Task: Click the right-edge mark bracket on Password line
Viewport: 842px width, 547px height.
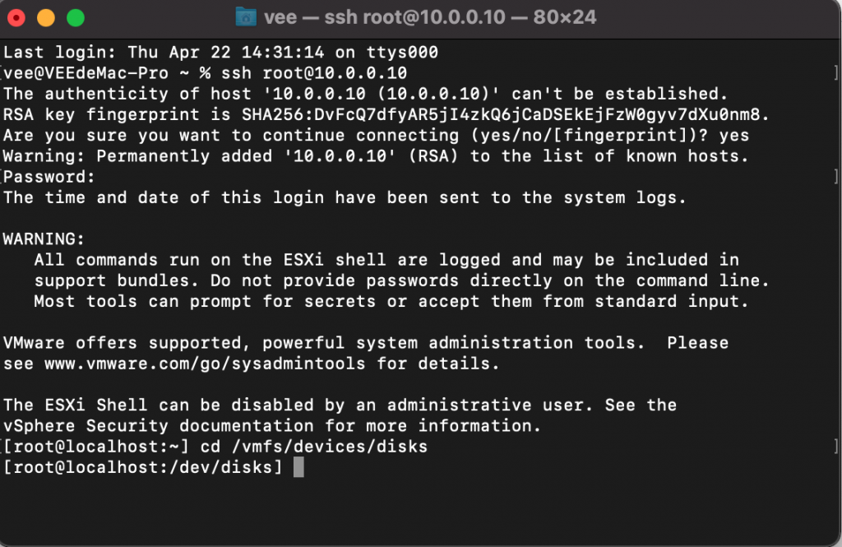Action: 836,177
